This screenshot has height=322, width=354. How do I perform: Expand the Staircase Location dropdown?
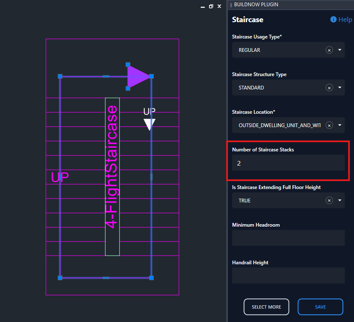tap(339, 125)
